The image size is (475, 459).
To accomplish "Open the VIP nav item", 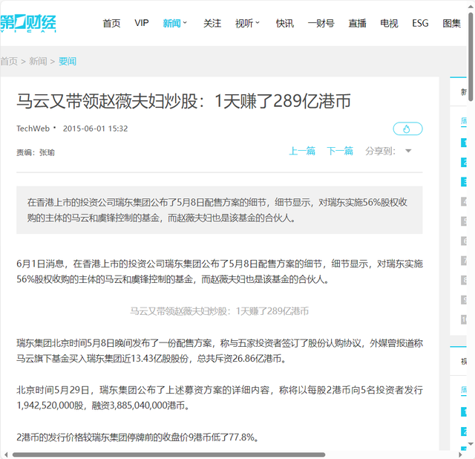I will pyautogui.click(x=142, y=23).
